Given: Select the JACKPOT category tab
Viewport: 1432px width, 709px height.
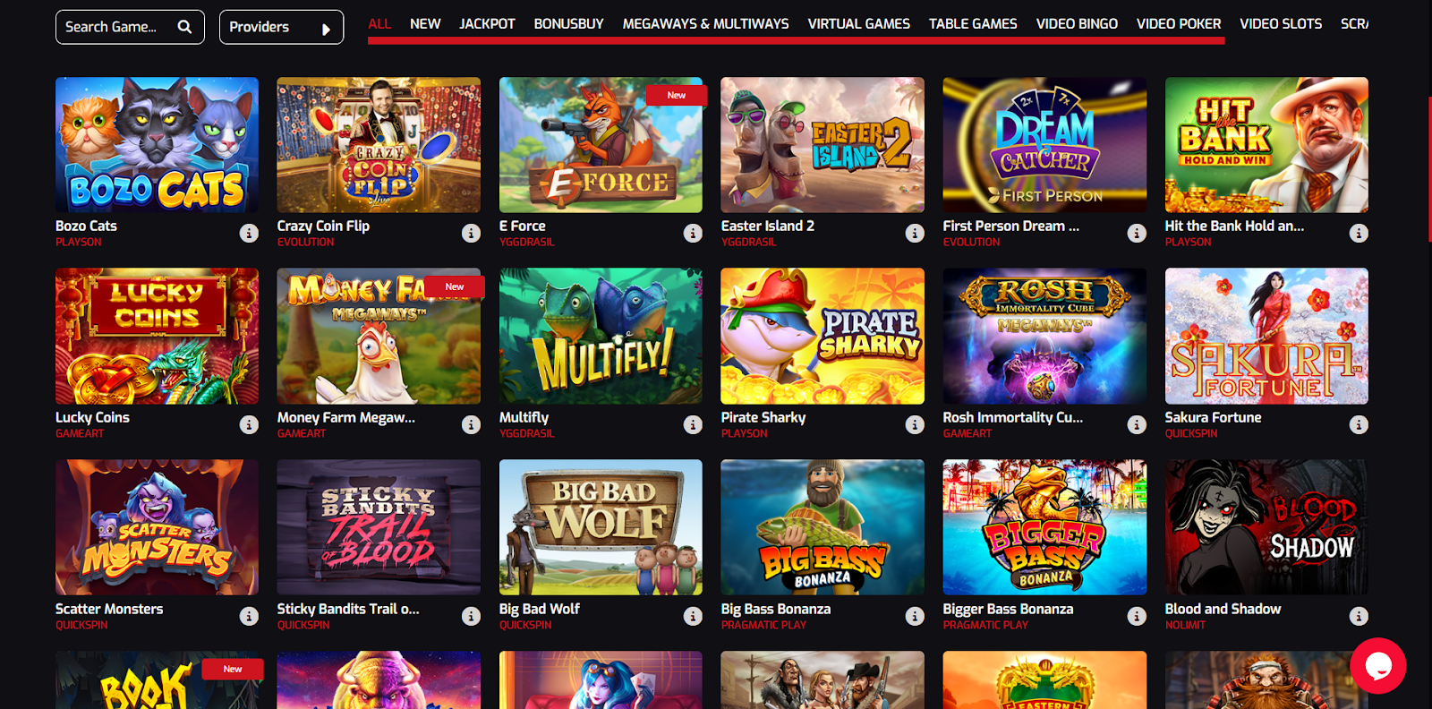Looking at the screenshot, I should pyautogui.click(x=487, y=24).
